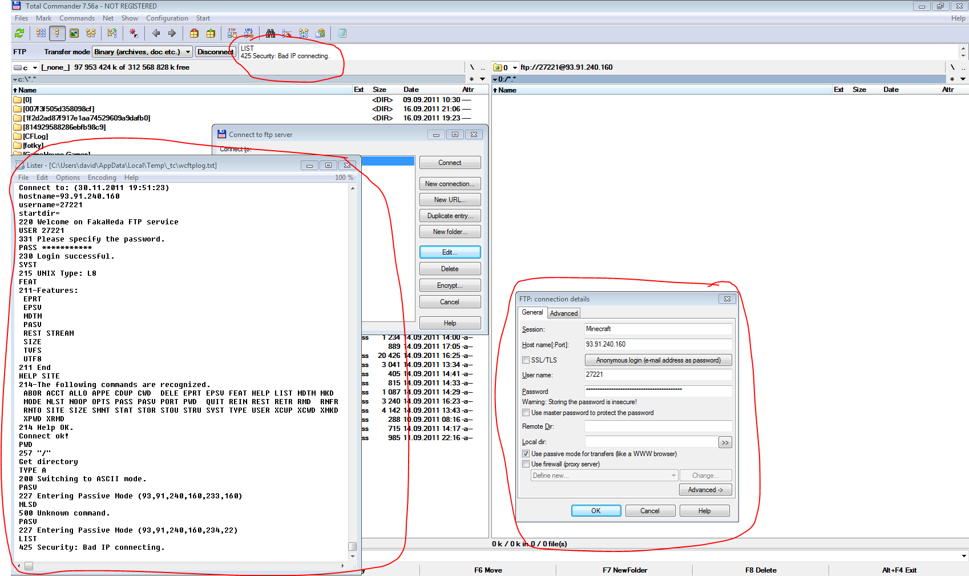The height and width of the screenshot is (576, 969).
Task: Click the Reread source refresh icon
Action: coord(19,34)
